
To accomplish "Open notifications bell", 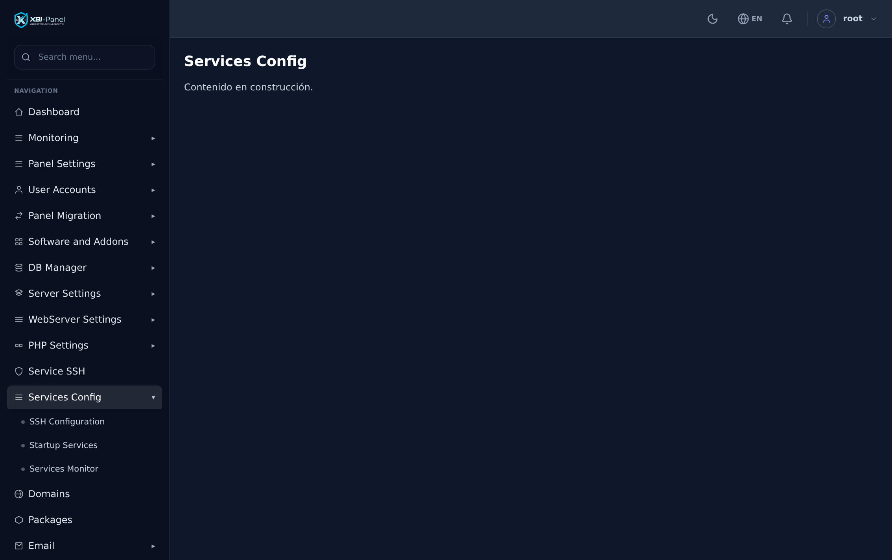I will pyautogui.click(x=787, y=19).
